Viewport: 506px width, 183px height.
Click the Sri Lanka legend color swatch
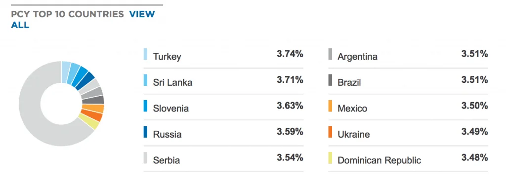(146, 80)
